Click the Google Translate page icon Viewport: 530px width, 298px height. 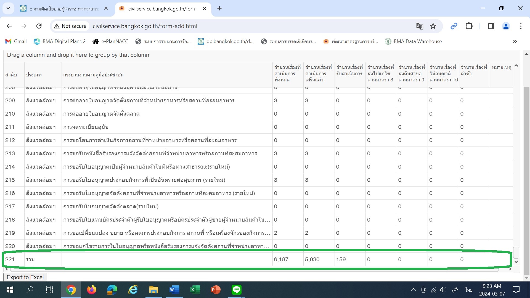pos(420,26)
